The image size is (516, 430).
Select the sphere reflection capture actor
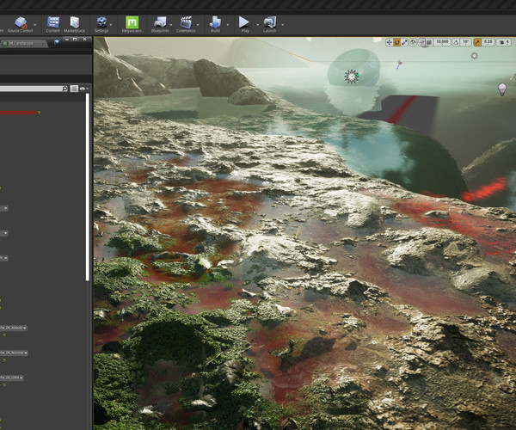click(x=353, y=68)
